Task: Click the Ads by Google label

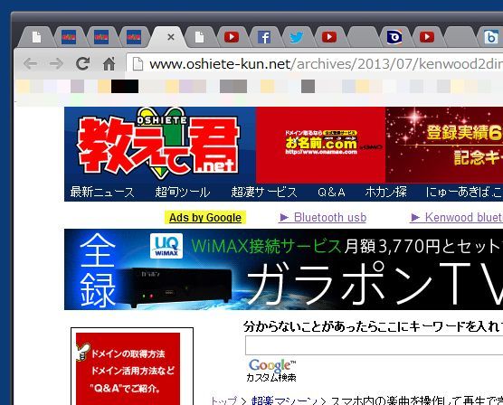Action: pyautogui.click(x=205, y=217)
